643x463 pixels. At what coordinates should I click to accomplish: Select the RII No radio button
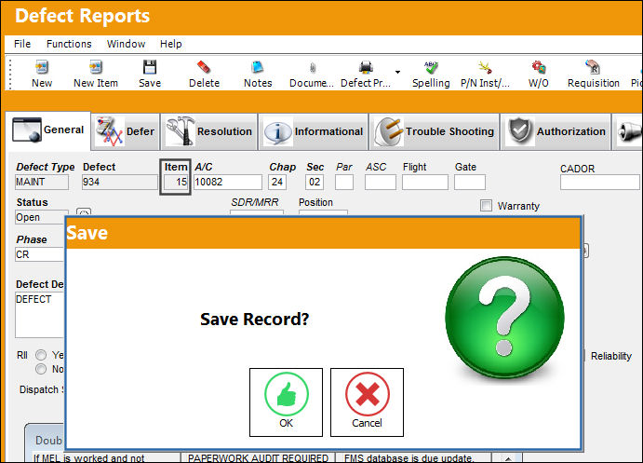(x=41, y=369)
